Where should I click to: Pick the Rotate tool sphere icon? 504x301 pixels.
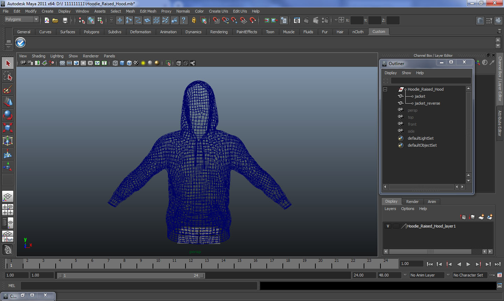(x=8, y=115)
